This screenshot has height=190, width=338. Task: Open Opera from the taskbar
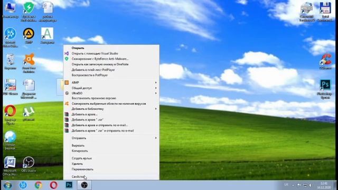click(x=54, y=185)
